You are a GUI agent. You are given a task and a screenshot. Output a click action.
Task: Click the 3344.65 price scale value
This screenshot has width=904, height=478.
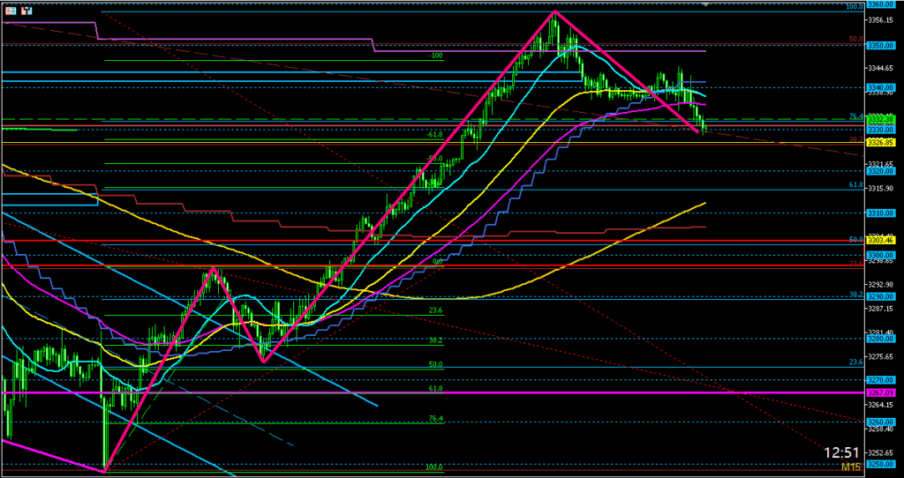tap(880, 68)
